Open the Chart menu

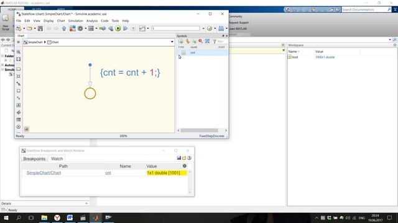click(x=61, y=20)
